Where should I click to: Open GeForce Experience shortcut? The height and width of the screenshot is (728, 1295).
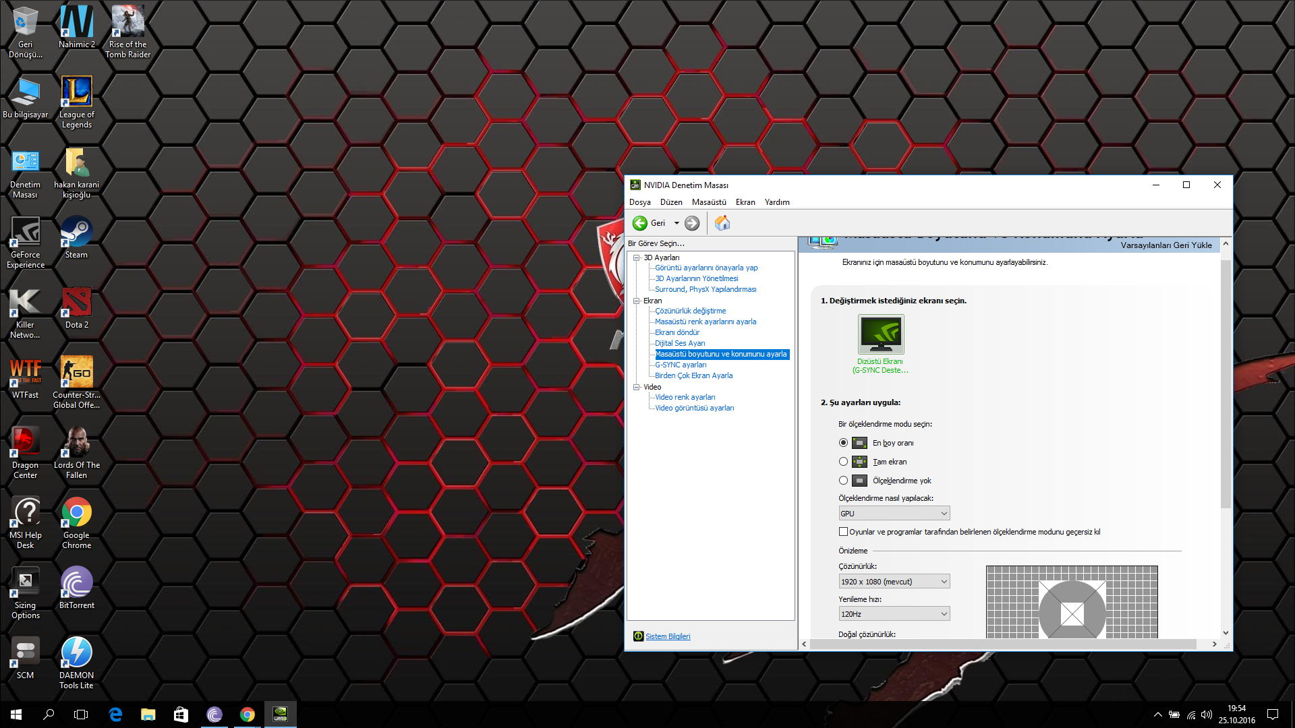tap(25, 243)
